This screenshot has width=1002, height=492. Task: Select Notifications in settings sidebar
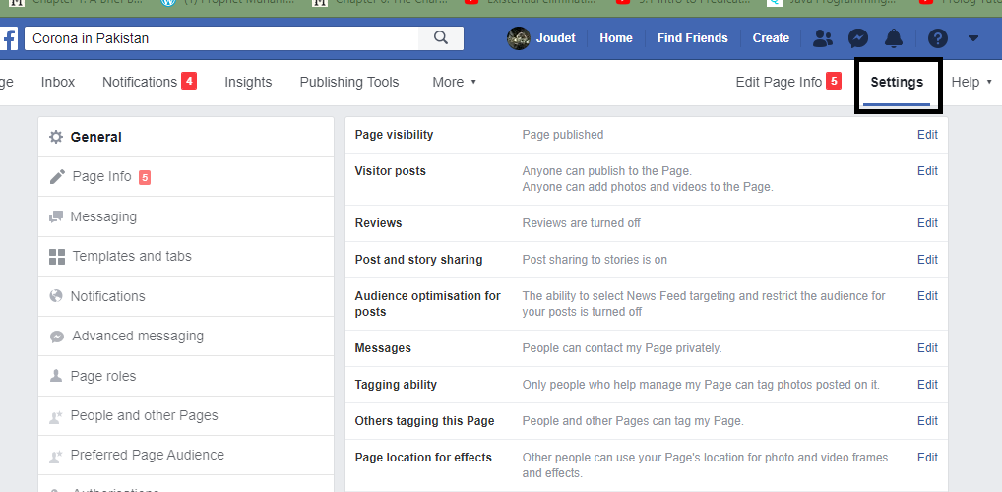click(x=186, y=296)
